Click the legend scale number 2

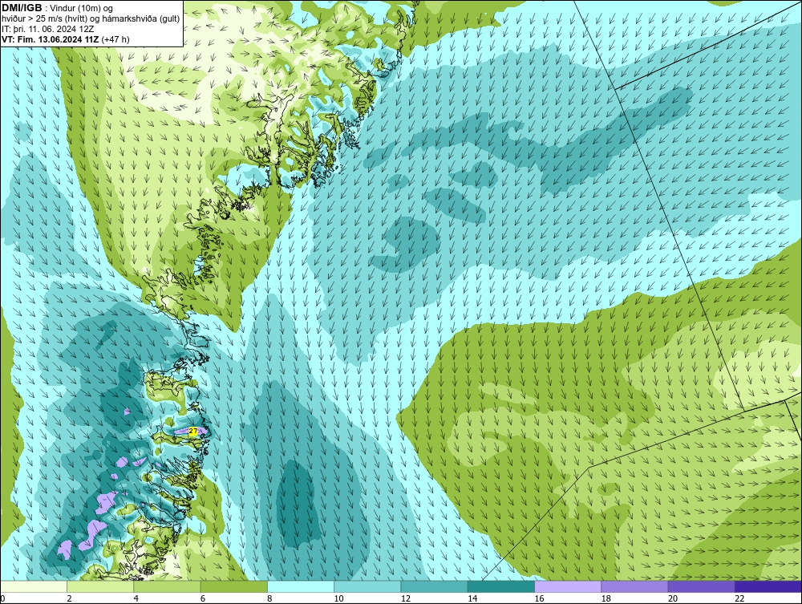pyautogui.click(x=70, y=599)
